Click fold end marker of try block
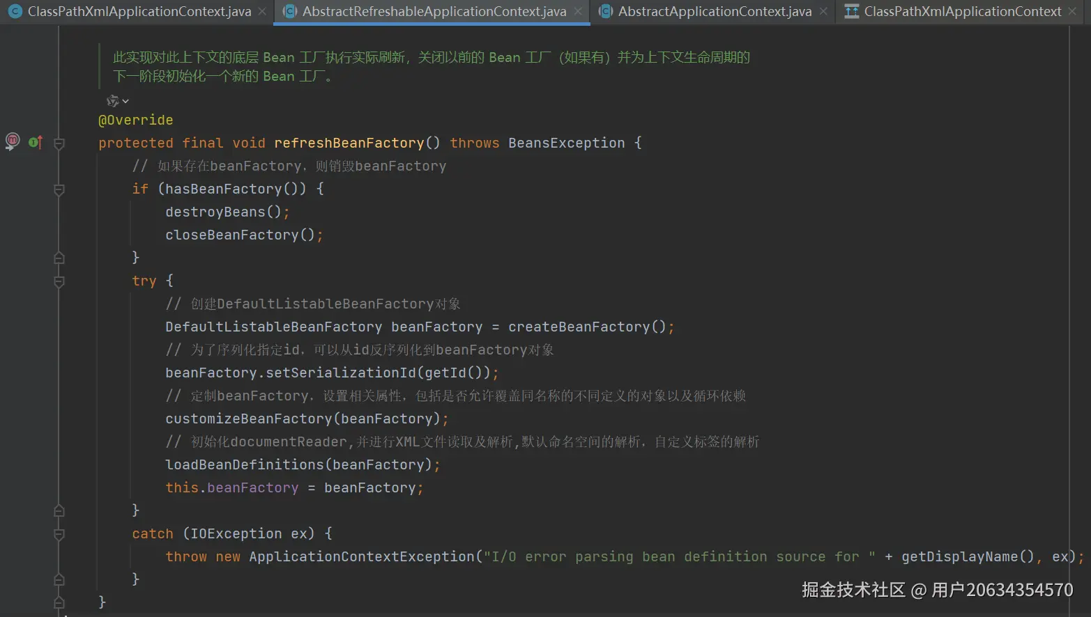1091x617 pixels. (59, 510)
